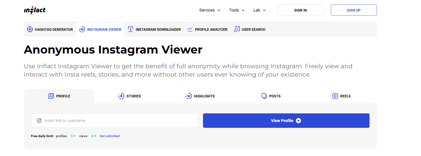Viewport: 421px width, 156px height.
Task: Open the Lab menu
Action: 260,10
